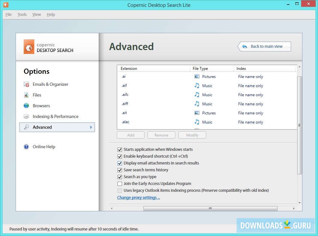Click 'File name only' in the .ai row
Image resolution: width=318 pixels, height=236 pixels.
(251, 77)
